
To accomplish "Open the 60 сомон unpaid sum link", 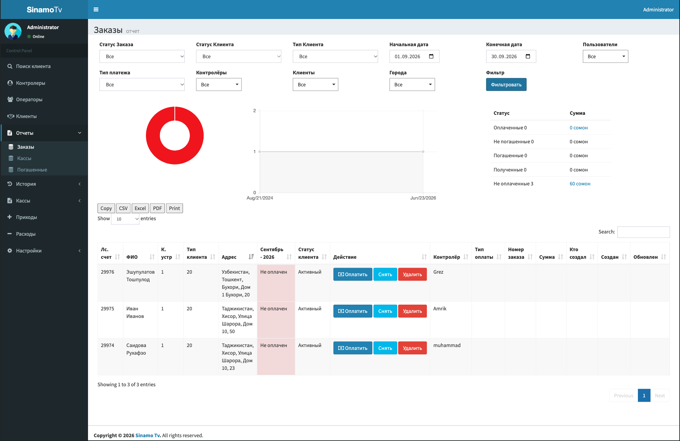I will pos(580,183).
